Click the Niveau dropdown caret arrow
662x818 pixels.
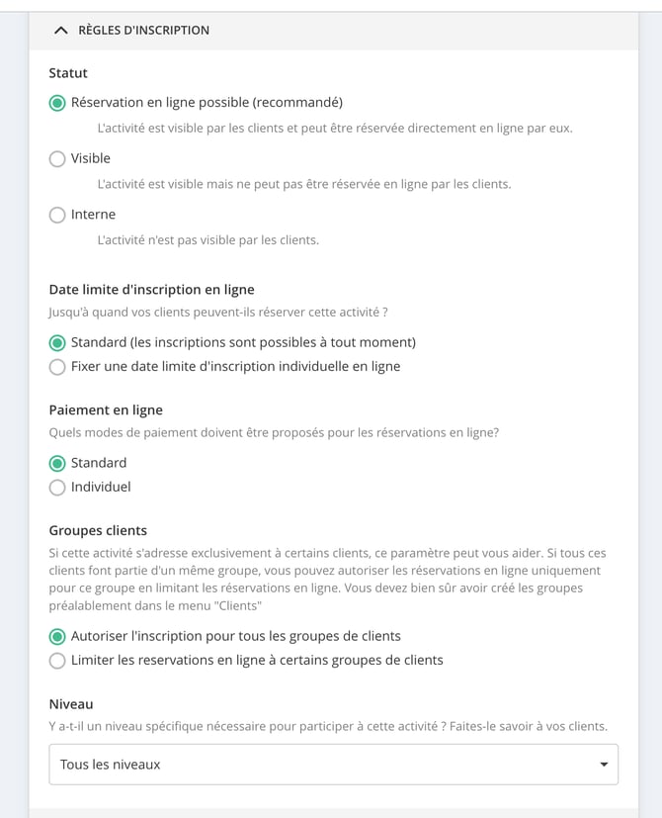604,765
